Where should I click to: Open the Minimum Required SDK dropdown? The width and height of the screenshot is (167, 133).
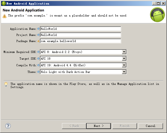click(x=124, y=52)
